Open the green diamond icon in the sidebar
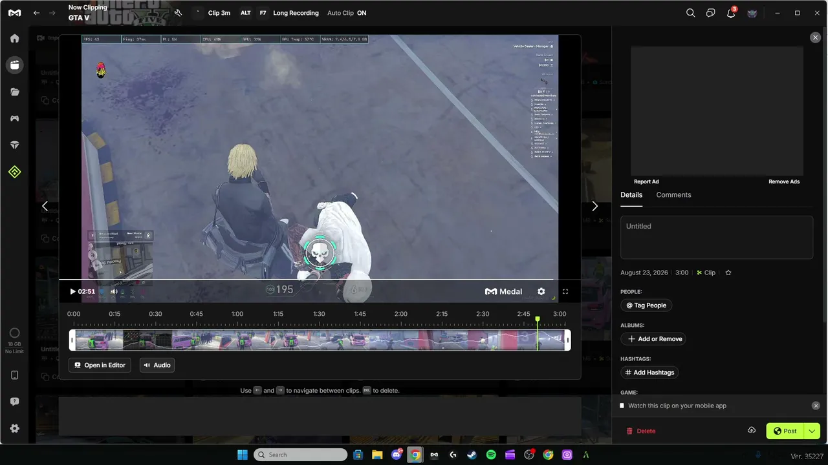Image resolution: width=828 pixels, height=465 pixels. click(14, 172)
